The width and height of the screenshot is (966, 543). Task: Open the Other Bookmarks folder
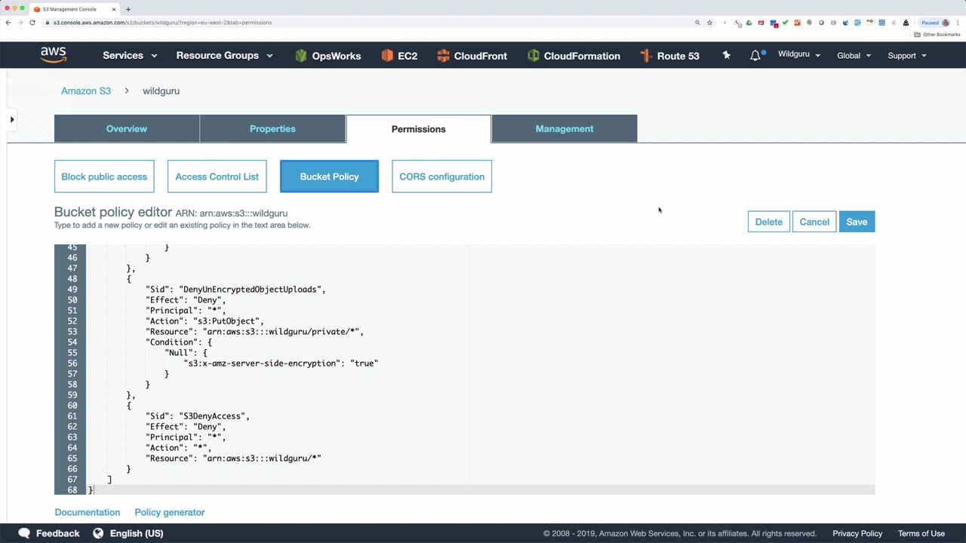(x=937, y=35)
